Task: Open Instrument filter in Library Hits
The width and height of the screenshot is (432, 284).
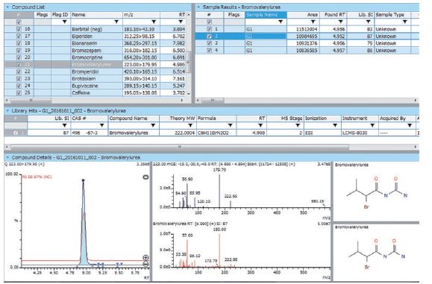Action: coord(372,125)
